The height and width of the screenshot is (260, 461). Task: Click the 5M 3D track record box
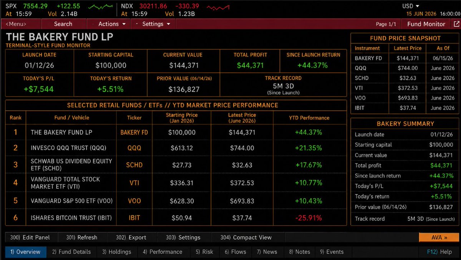(283, 85)
